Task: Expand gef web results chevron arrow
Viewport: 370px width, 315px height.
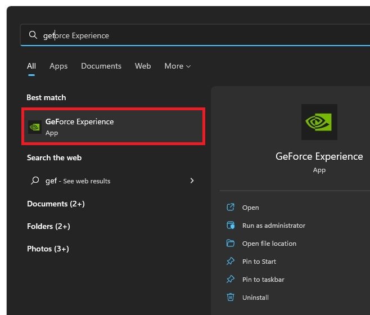Action: click(192, 181)
